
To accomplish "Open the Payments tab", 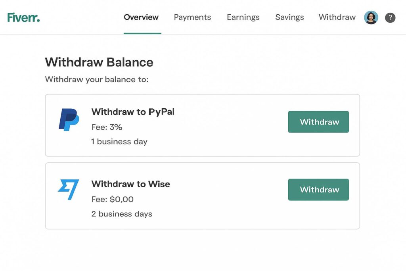I will [192, 17].
